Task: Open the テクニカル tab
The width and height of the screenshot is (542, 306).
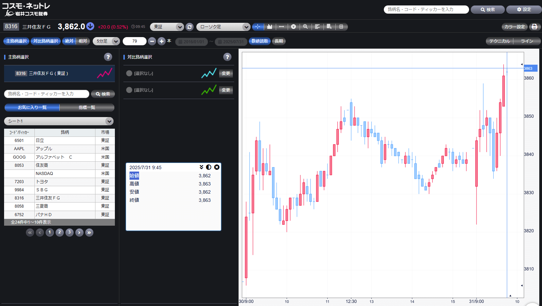Action: click(x=499, y=41)
